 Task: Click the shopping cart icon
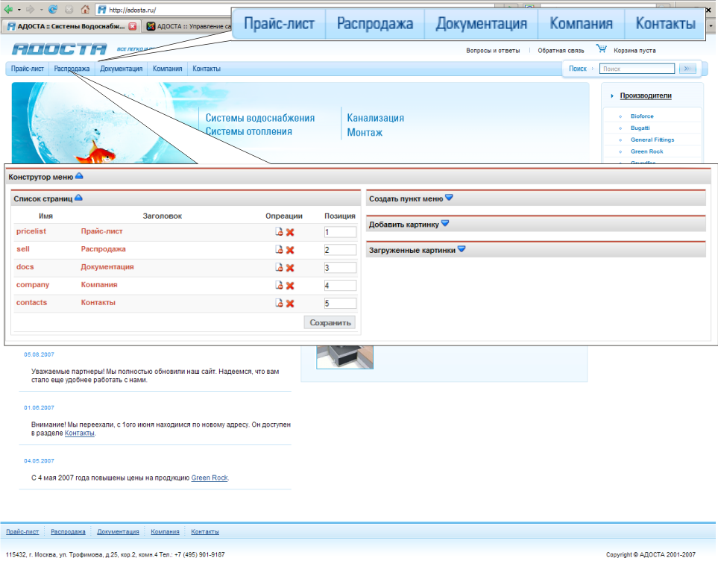coord(601,50)
